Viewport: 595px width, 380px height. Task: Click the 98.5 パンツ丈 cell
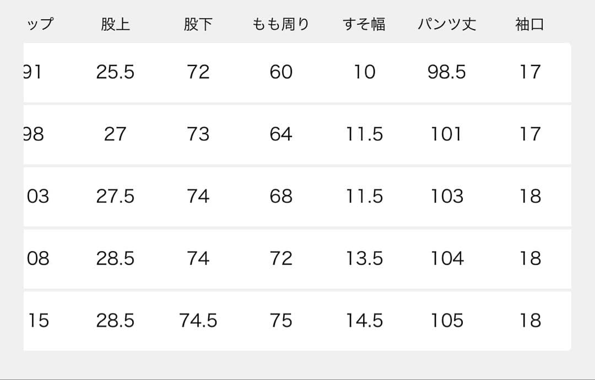(447, 72)
